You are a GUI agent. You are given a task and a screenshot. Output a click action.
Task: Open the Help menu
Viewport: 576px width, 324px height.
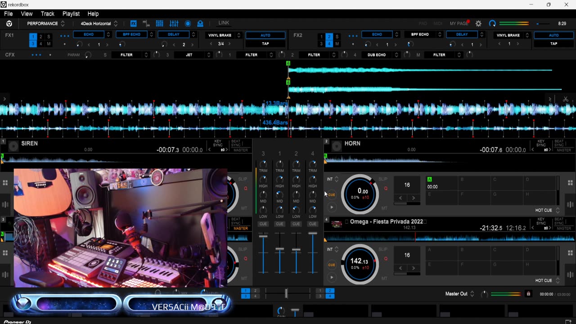[93, 14]
